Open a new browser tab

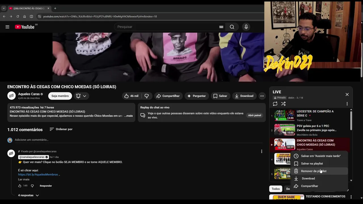[55, 8]
